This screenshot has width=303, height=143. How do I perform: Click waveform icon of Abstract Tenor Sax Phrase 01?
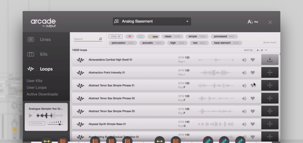coord(80,86)
